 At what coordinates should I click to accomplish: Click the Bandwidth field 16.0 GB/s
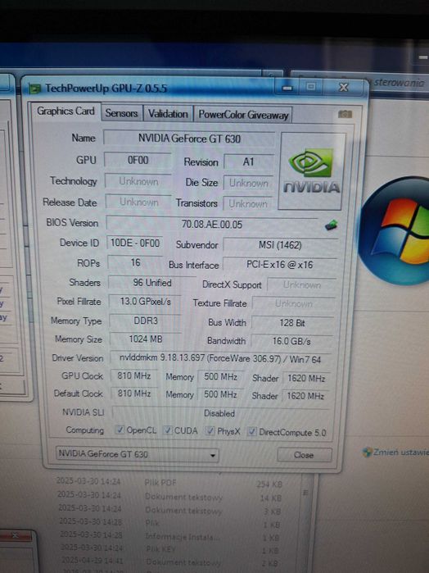pos(291,341)
